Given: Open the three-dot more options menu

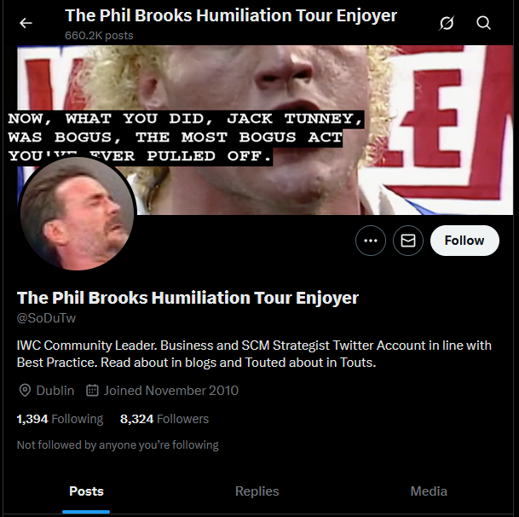Looking at the screenshot, I should tap(371, 241).
